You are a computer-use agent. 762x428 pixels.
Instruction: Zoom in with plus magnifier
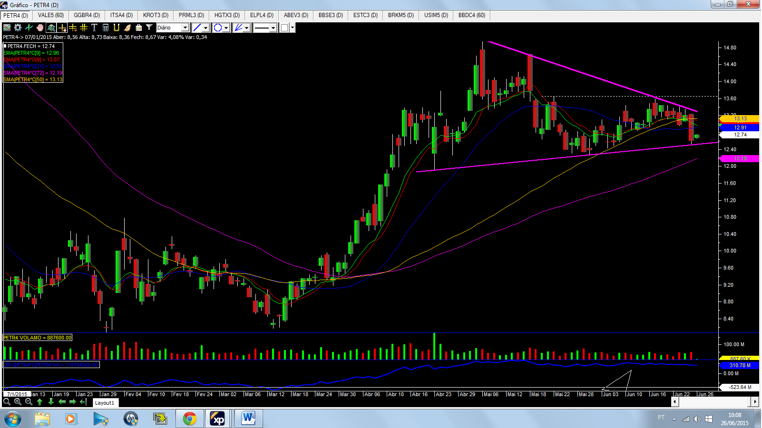pyautogui.click(x=18, y=402)
